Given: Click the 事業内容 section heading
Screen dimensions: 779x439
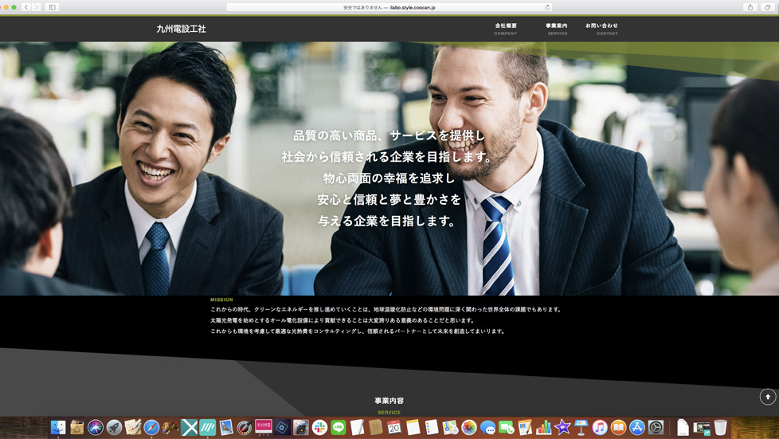Looking at the screenshot, I should click(389, 401).
